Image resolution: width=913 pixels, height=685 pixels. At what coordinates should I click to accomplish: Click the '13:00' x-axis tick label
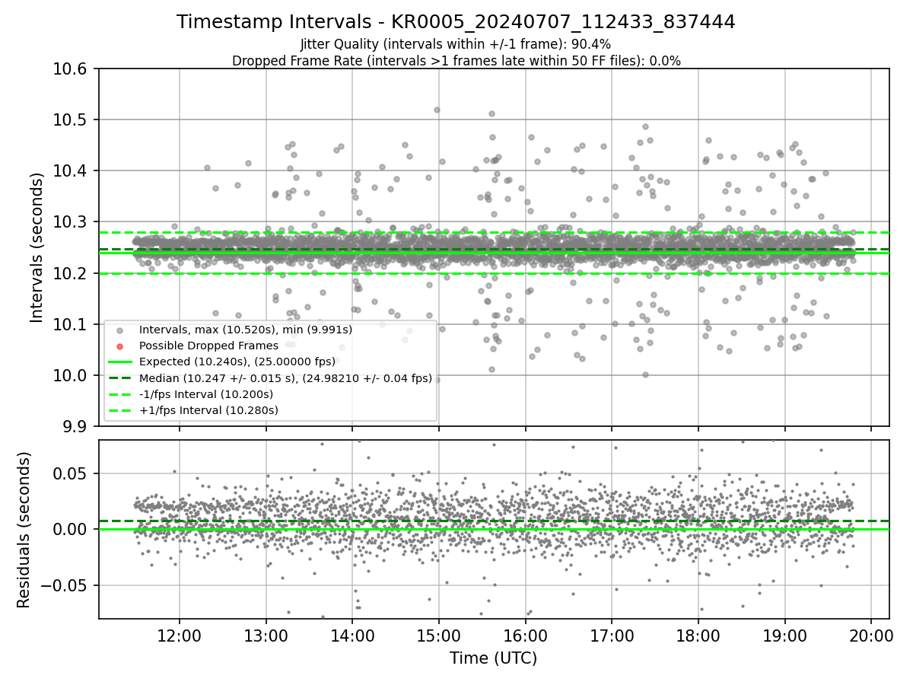(266, 636)
